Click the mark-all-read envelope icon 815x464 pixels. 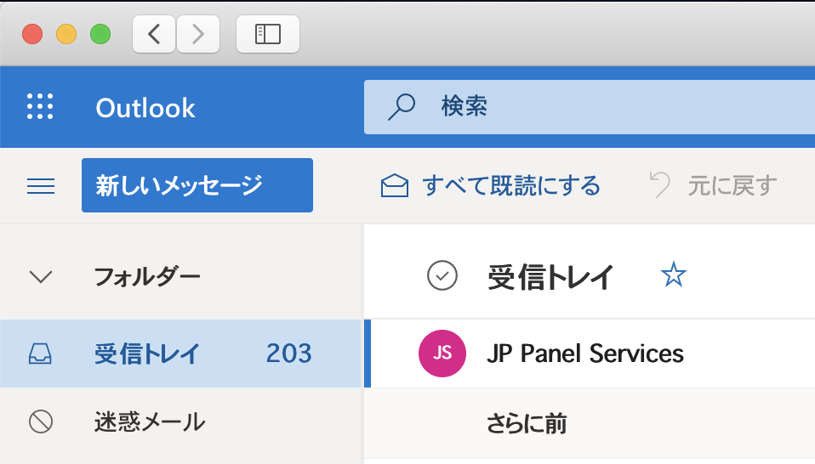[x=394, y=185]
